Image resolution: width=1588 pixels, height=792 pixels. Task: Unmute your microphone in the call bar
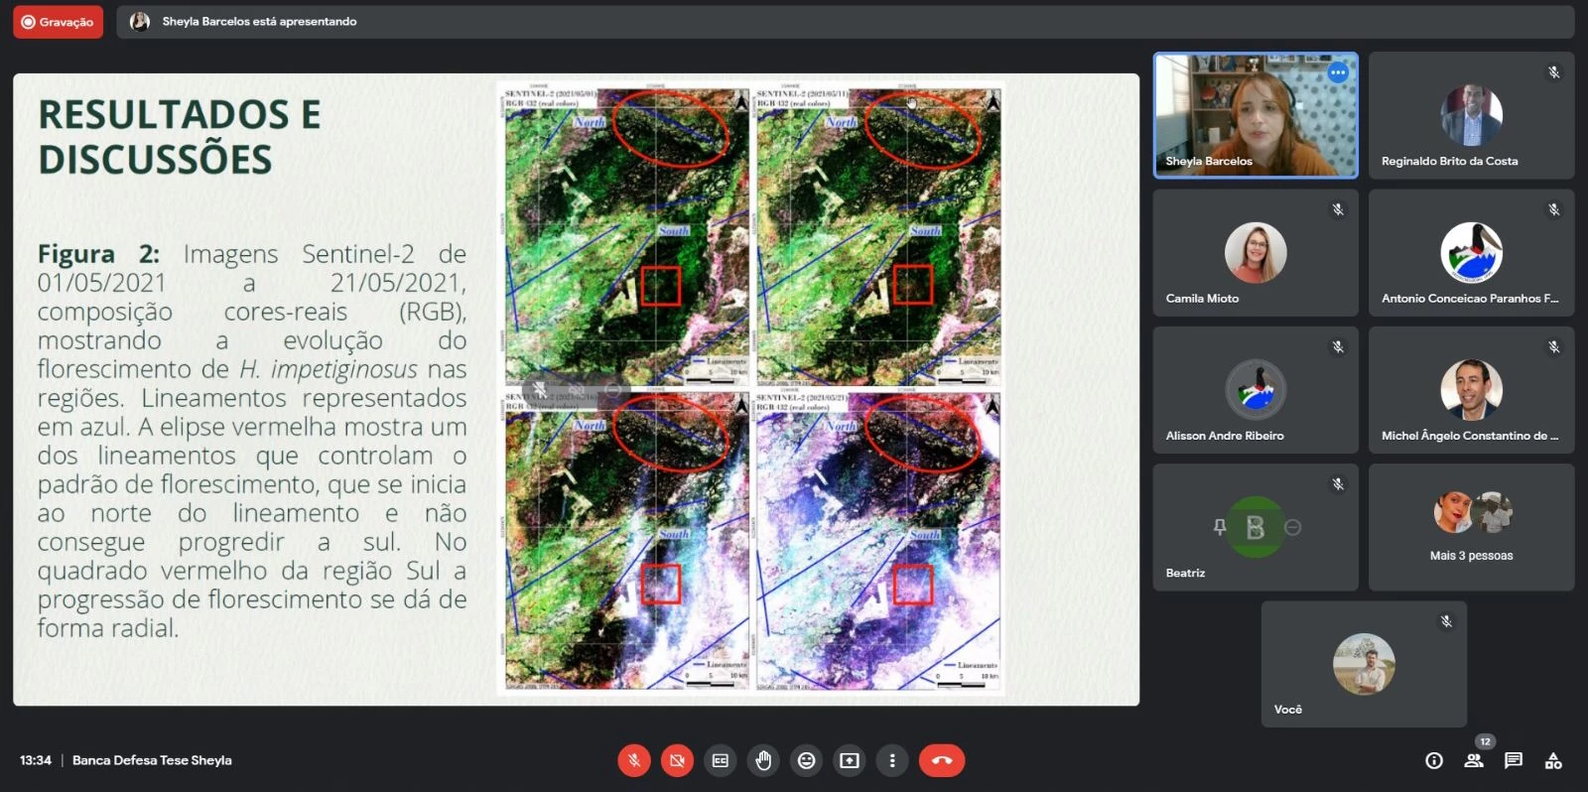(634, 760)
